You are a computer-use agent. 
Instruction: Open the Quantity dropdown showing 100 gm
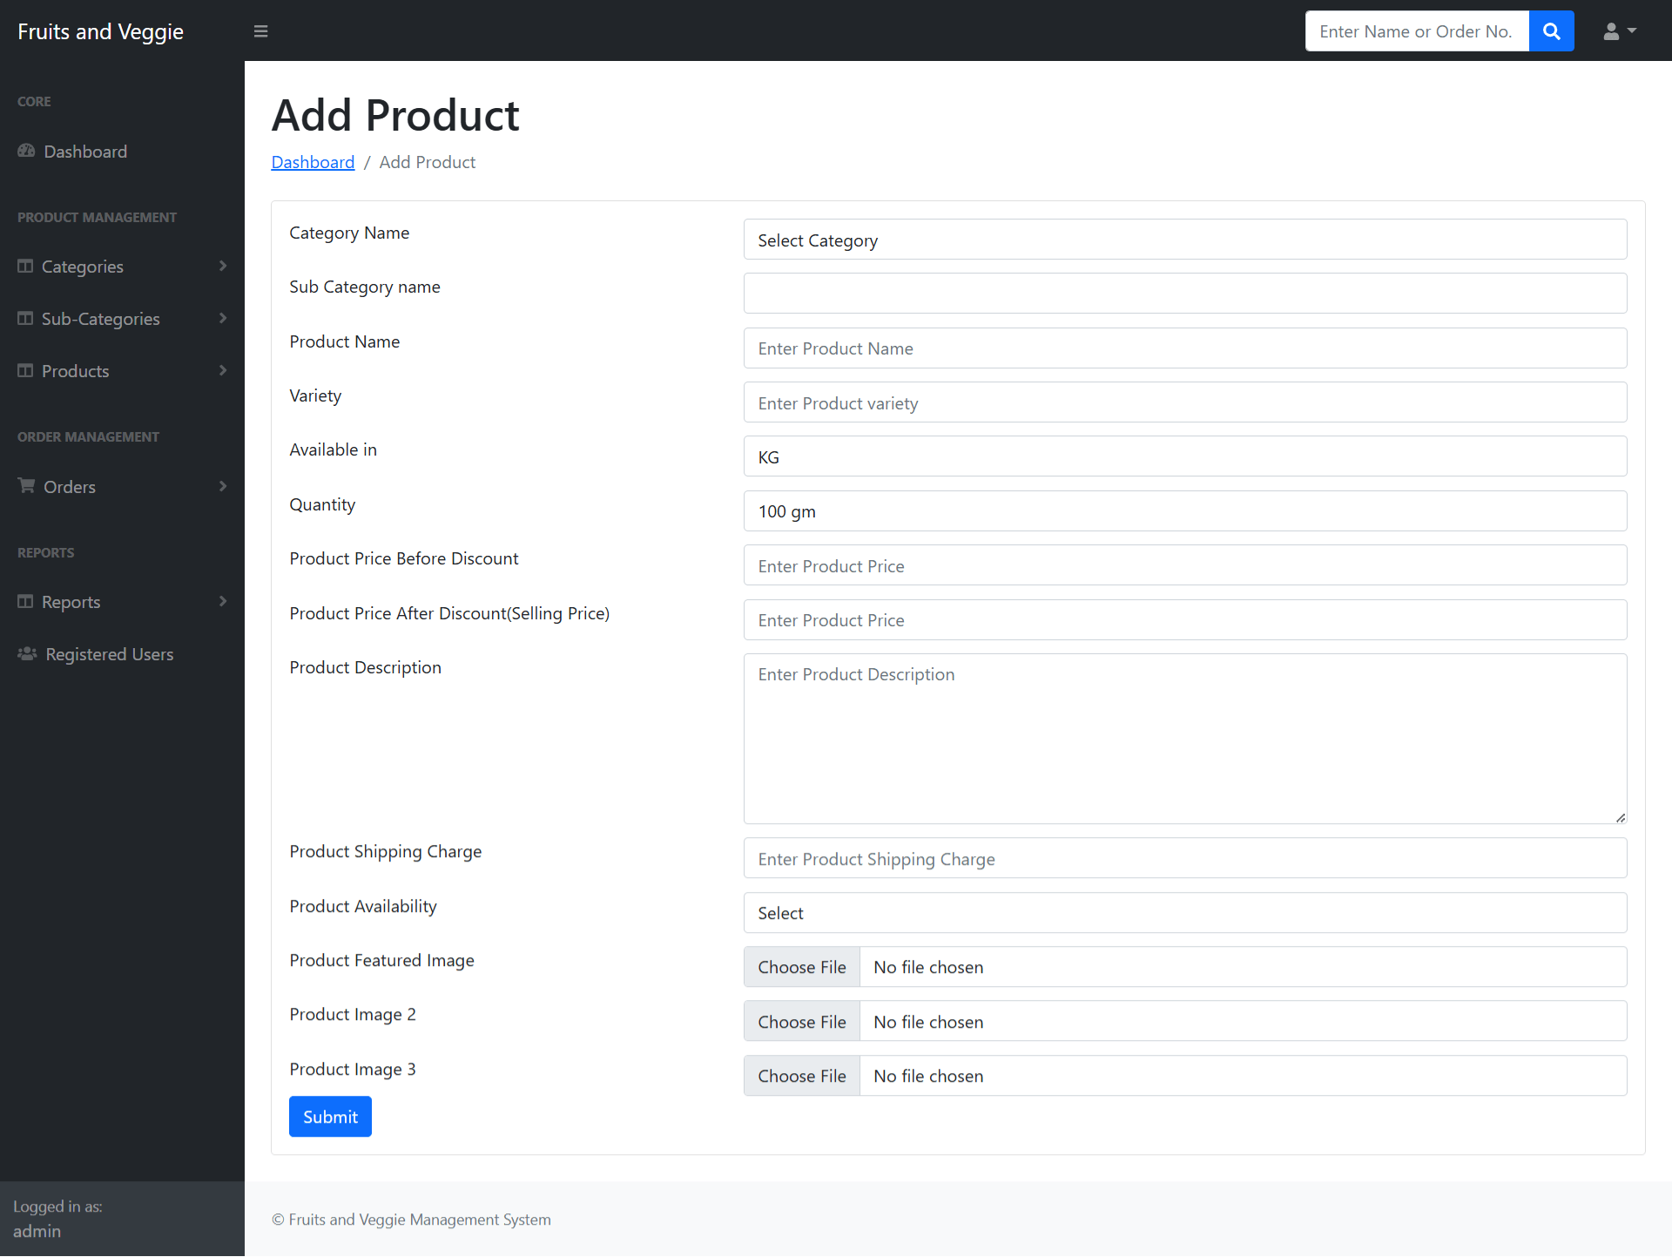1184,510
